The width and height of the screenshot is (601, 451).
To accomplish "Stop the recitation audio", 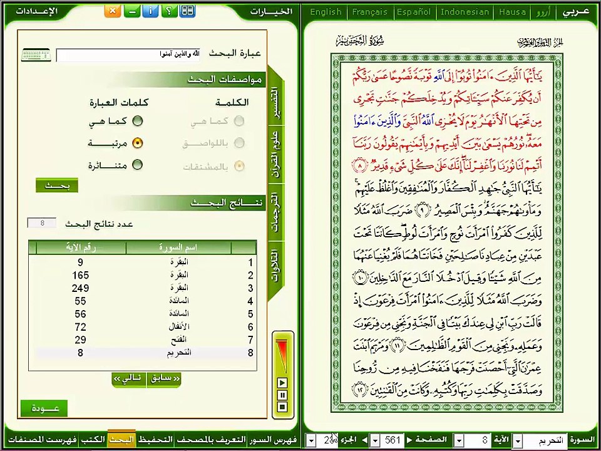I will click(282, 406).
